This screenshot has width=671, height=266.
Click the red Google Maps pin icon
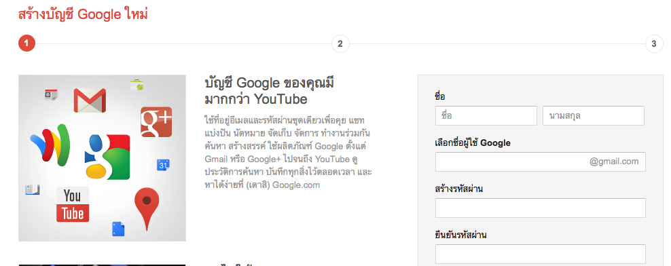tap(147, 209)
